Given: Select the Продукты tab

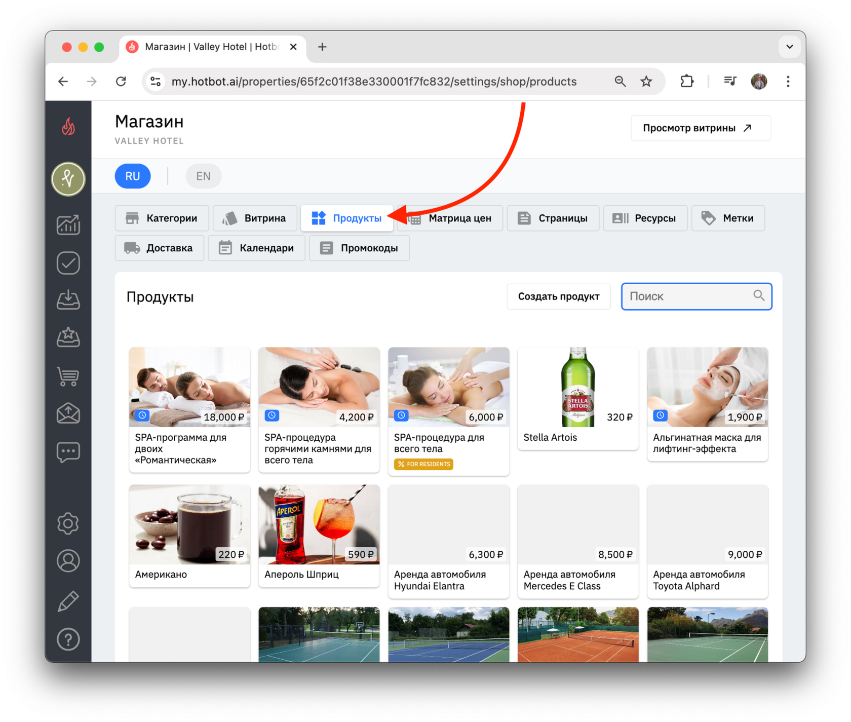Looking at the screenshot, I should [347, 218].
